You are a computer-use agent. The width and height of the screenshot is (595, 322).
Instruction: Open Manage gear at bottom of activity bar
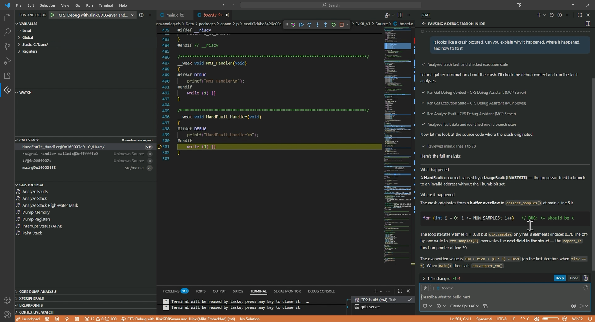tap(7, 300)
